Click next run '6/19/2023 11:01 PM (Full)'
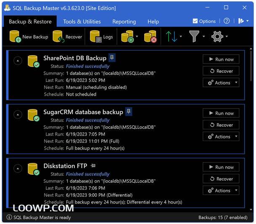Viewport: 256px width, 224px height. click(x=92, y=141)
